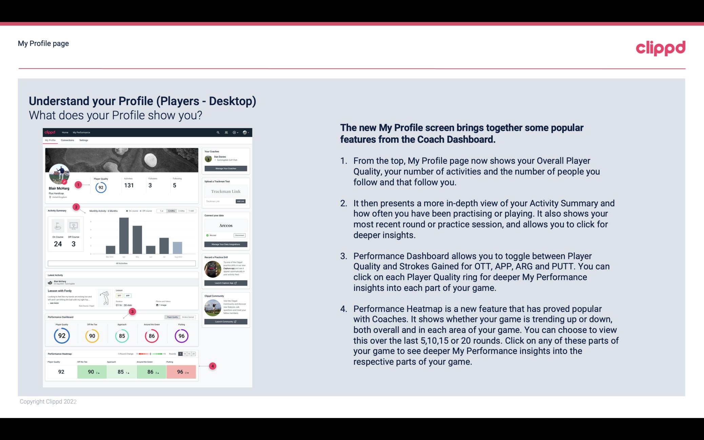Toggle Player Quality view in Performance Dashboard
The width and height of the screenshot is (704, 440).
click(x=174, y=317)
